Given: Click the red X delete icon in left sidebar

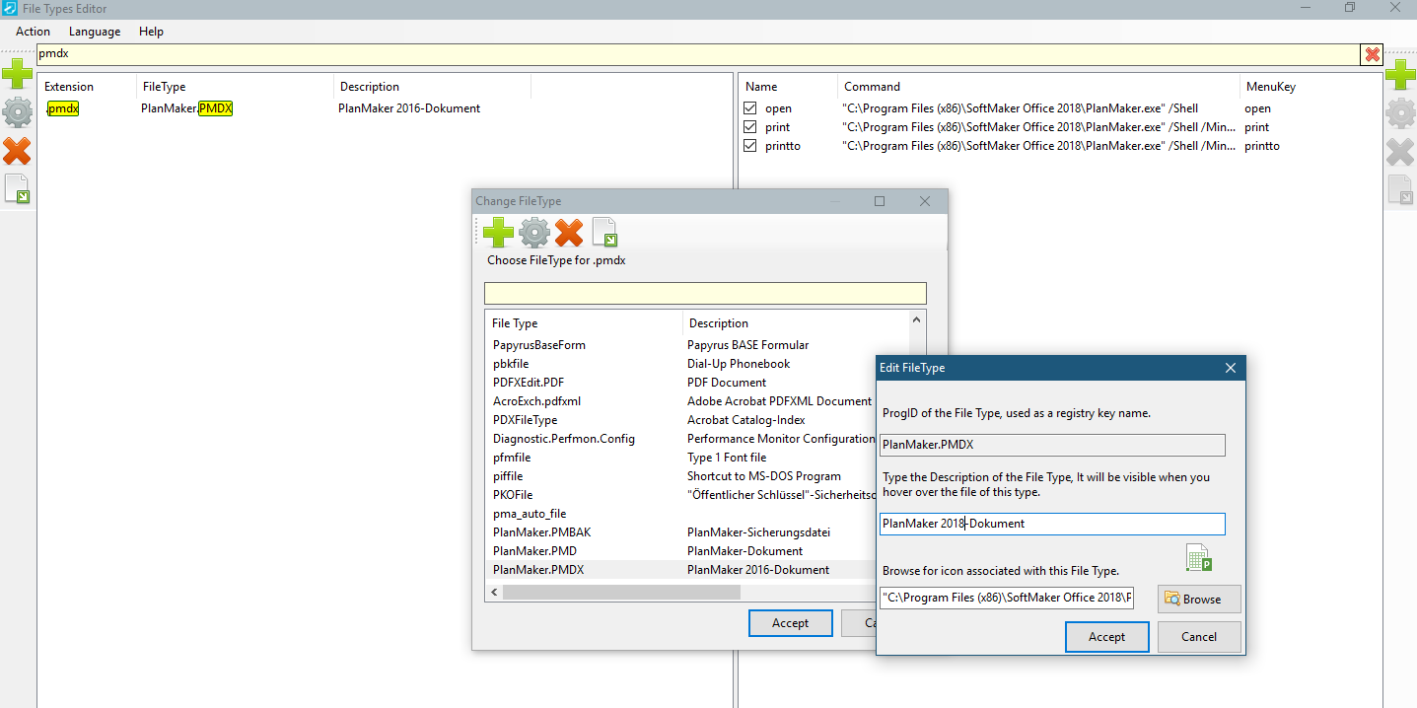Looking at the screenshot, I should (x=17, y=151).
